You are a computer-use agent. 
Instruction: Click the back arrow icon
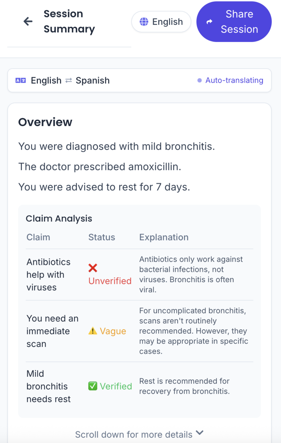click(28, 21)
